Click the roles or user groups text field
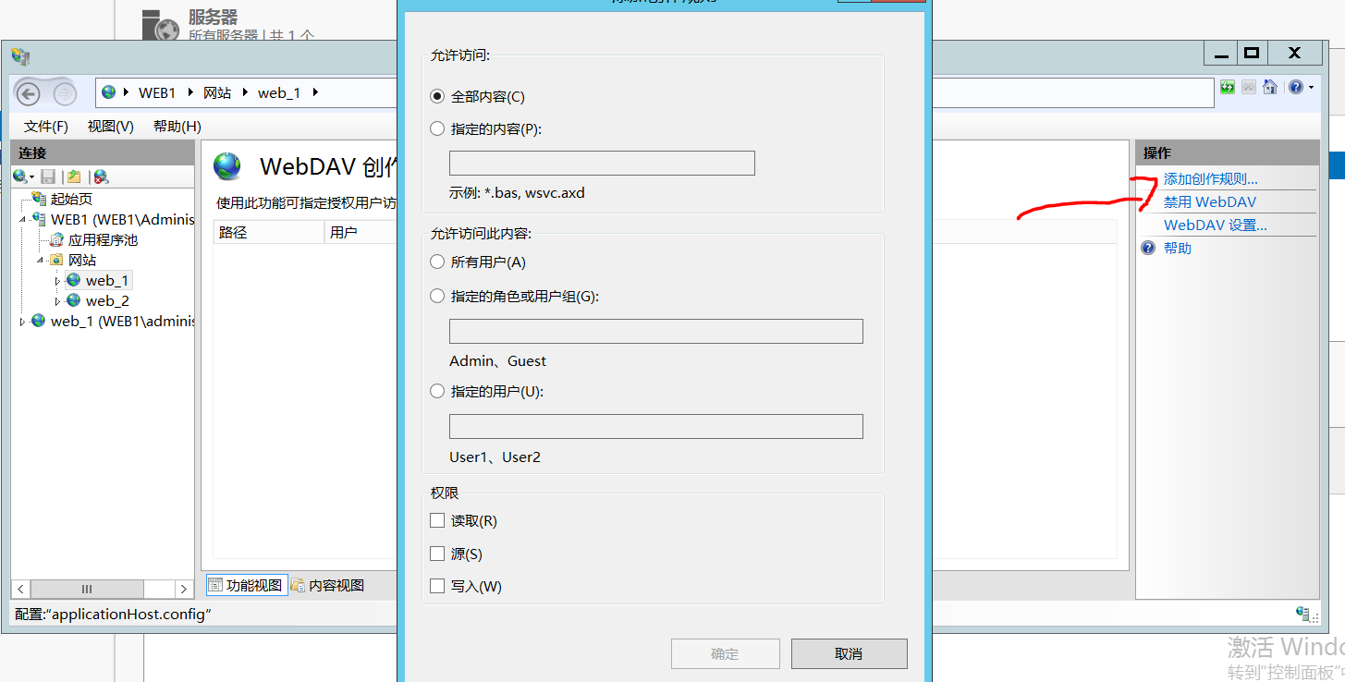1345x682 pixels. pyautogui.click(x=656, y=331)
